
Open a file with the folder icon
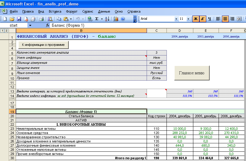12,19
